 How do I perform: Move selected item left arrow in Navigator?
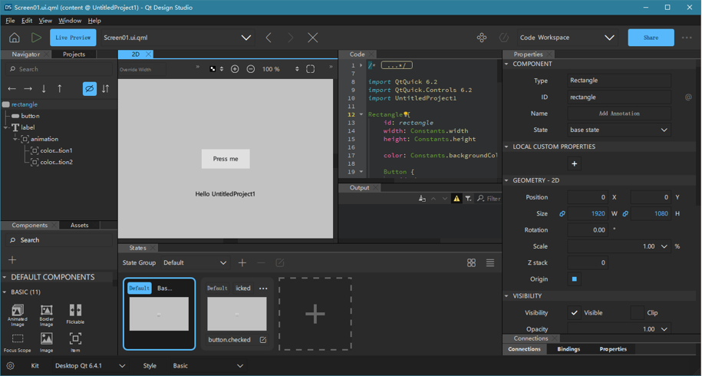pos(12,89)
